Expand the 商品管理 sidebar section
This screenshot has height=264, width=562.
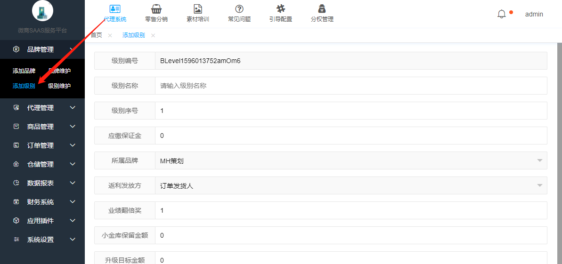pos(42,127)
